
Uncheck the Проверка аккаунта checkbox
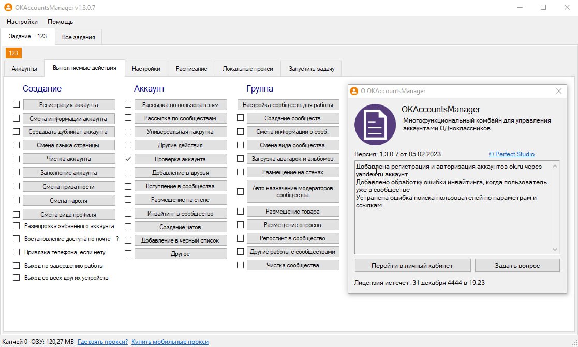click(x=128, y=159)
